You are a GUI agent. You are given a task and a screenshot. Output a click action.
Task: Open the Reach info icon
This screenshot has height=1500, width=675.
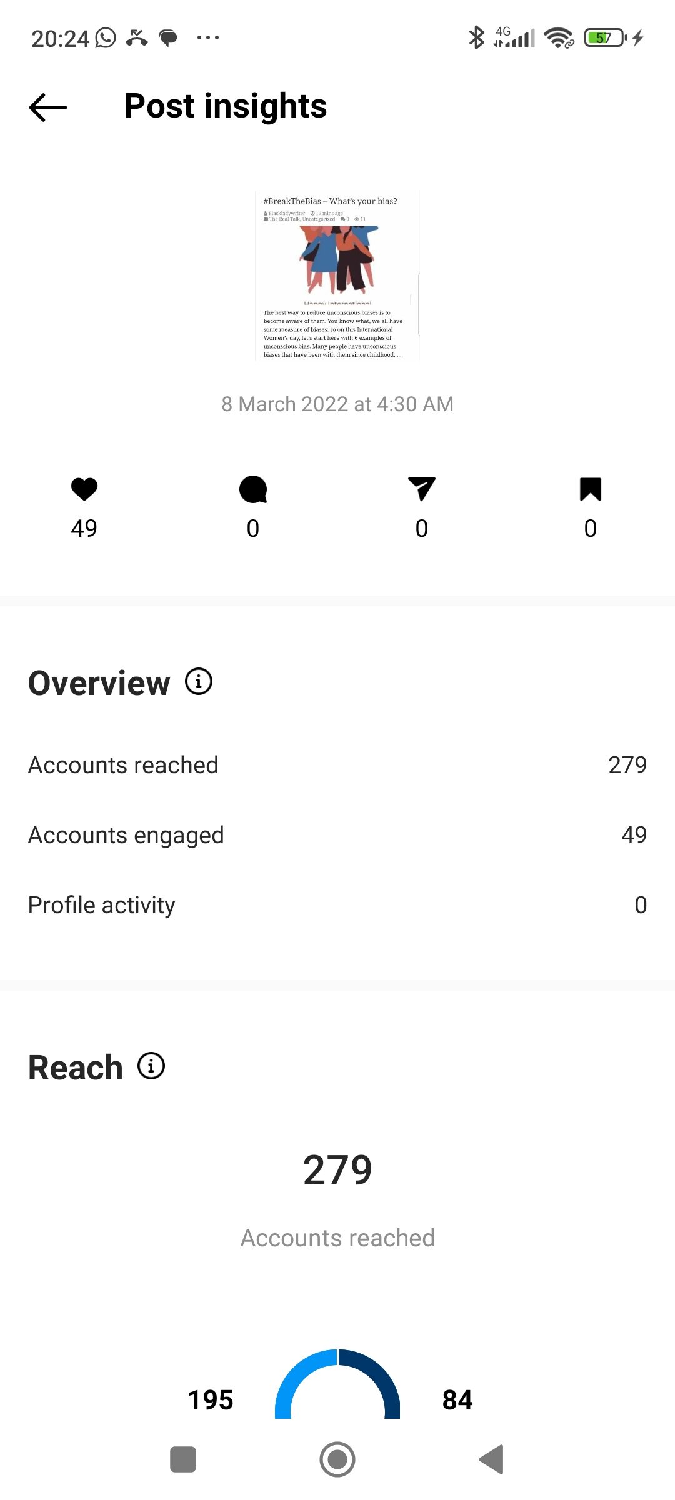[151, 1066]
